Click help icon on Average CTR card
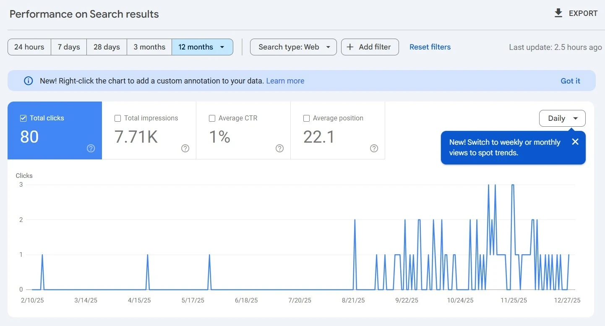This screenshot has height=326, width=605. [x=279, y=148]
